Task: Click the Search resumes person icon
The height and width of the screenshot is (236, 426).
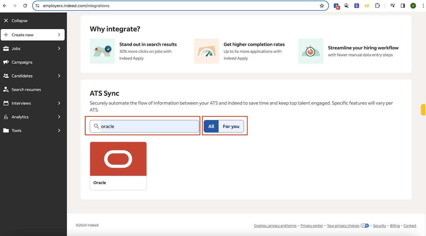Action: (x=6, y=89)
